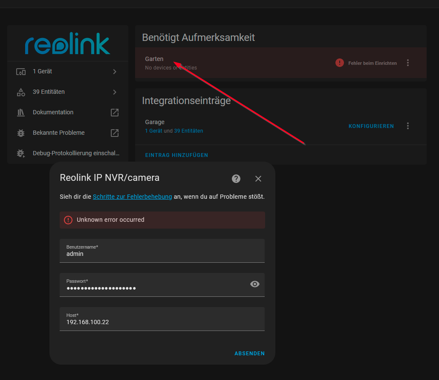Expand the "1 Gerät" chevron

pyautogui.click(x=114, y=72)
